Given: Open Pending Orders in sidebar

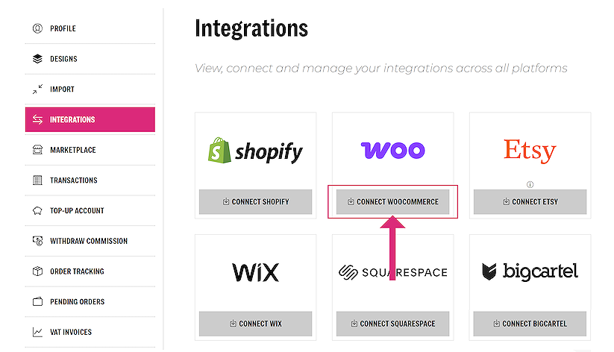Looking at the screenshot, I should click(77, 302).
